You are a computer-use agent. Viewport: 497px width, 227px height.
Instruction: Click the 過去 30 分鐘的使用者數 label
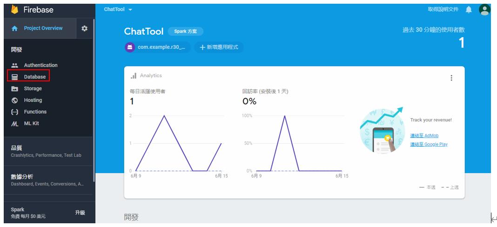433,30
